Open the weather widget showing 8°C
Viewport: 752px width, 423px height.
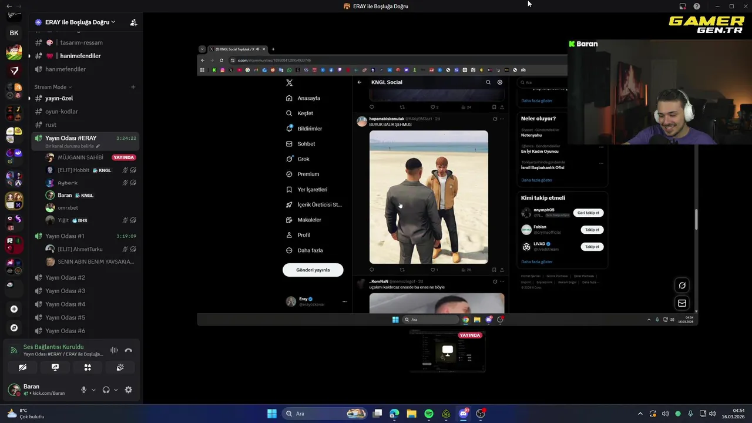click(25, 414)
